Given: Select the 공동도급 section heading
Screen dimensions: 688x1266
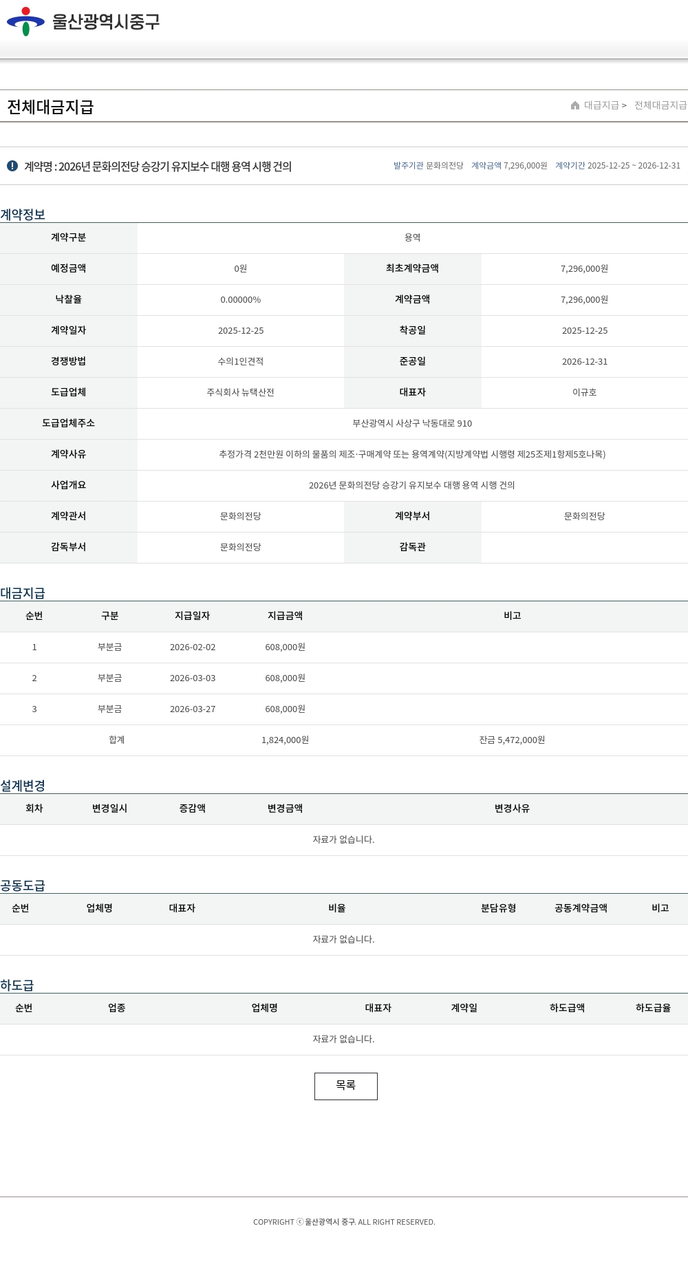Looking at the screenshot, I should point(23,885).
